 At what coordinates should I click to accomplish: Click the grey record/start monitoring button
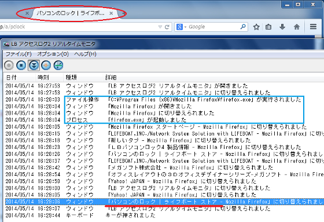tap(9, 65)
